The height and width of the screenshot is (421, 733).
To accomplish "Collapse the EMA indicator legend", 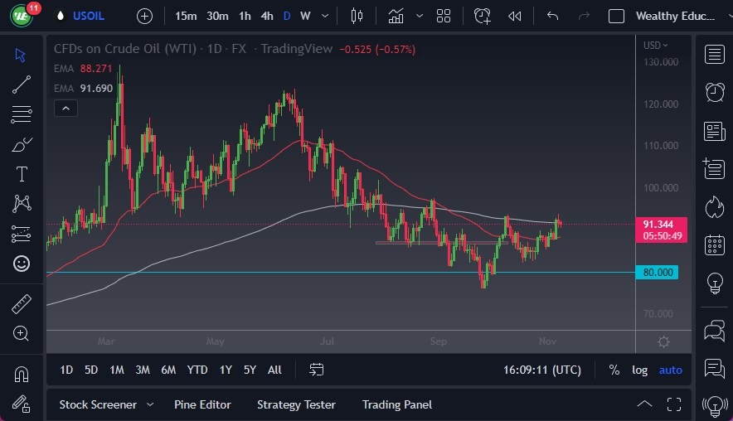I will click(66, 108).
